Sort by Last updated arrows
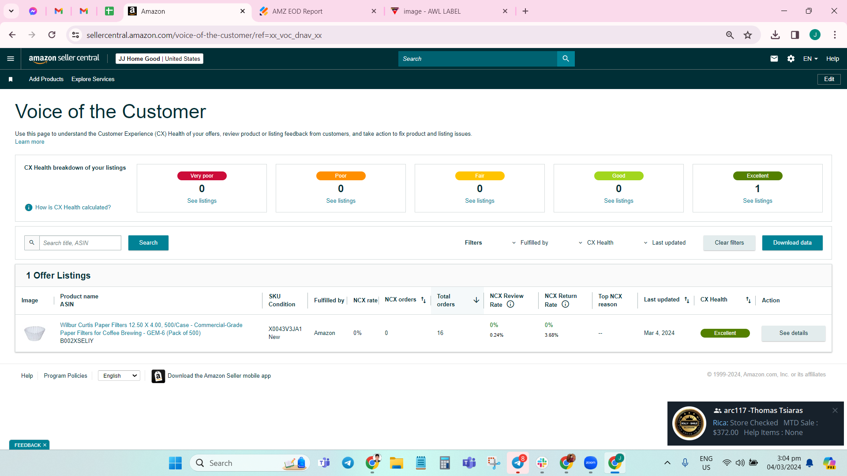The image size is (847, 476). 687,300
